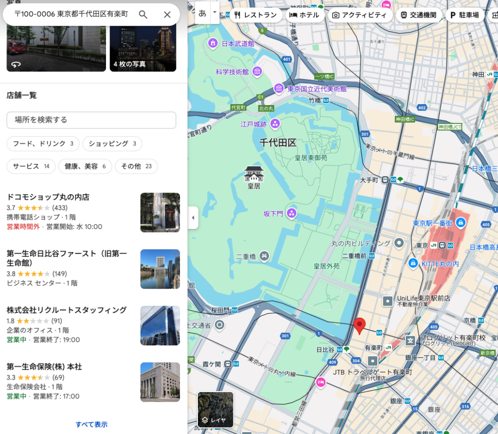
Task: Collapse the side panel arrow
Action: click(193, 218)
